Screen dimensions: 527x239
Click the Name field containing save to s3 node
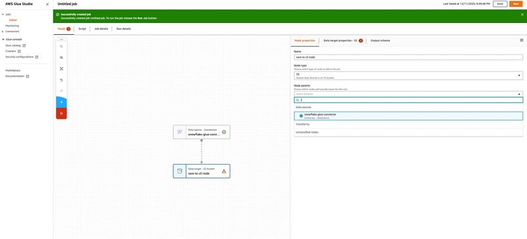(408, 57)
